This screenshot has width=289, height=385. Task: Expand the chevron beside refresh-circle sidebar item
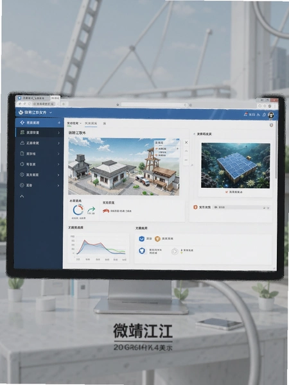click(x=58, y=164)
